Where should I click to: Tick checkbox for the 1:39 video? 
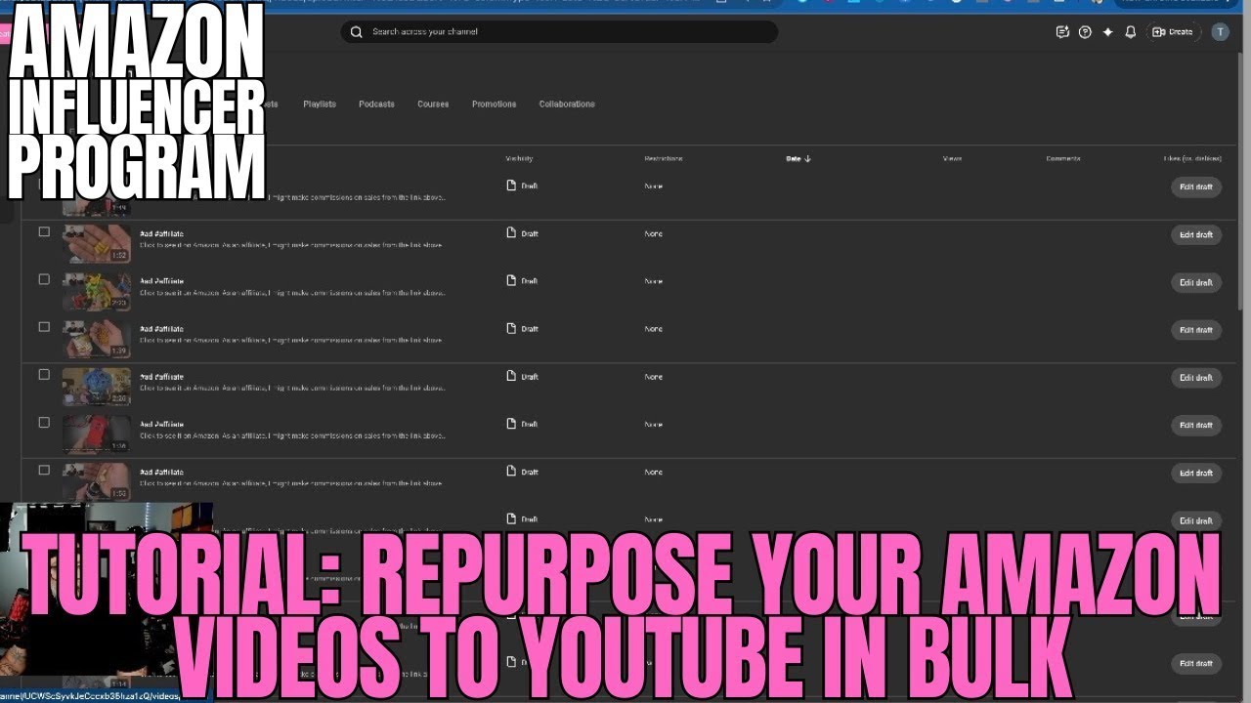44,327
